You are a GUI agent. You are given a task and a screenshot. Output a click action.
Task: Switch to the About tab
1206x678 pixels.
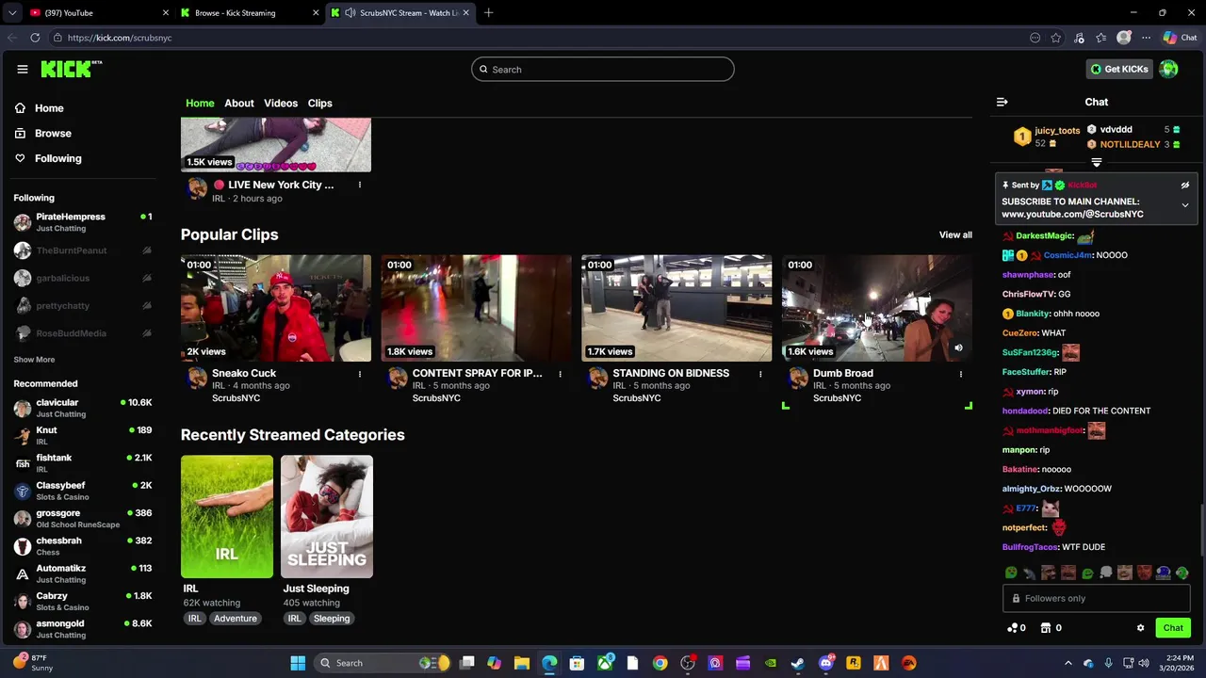point(238,103)
